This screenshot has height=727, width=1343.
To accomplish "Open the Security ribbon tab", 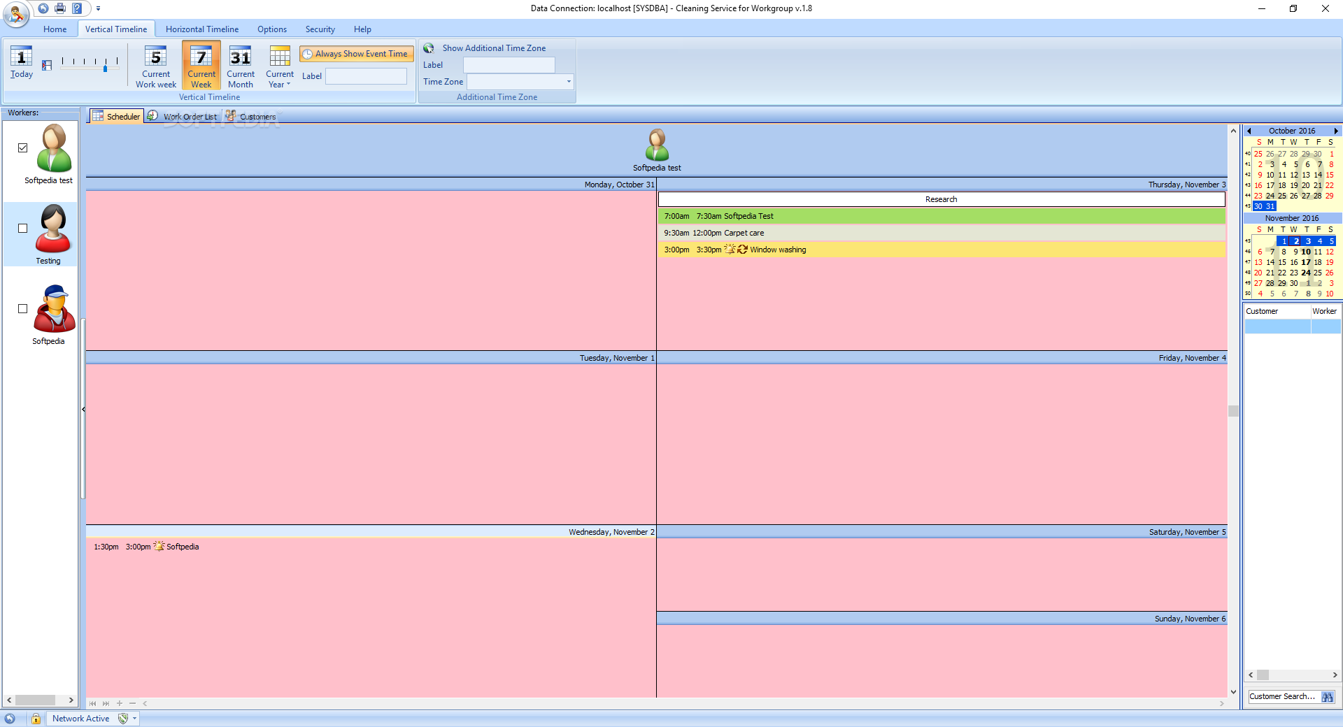I will click(320, 29).
